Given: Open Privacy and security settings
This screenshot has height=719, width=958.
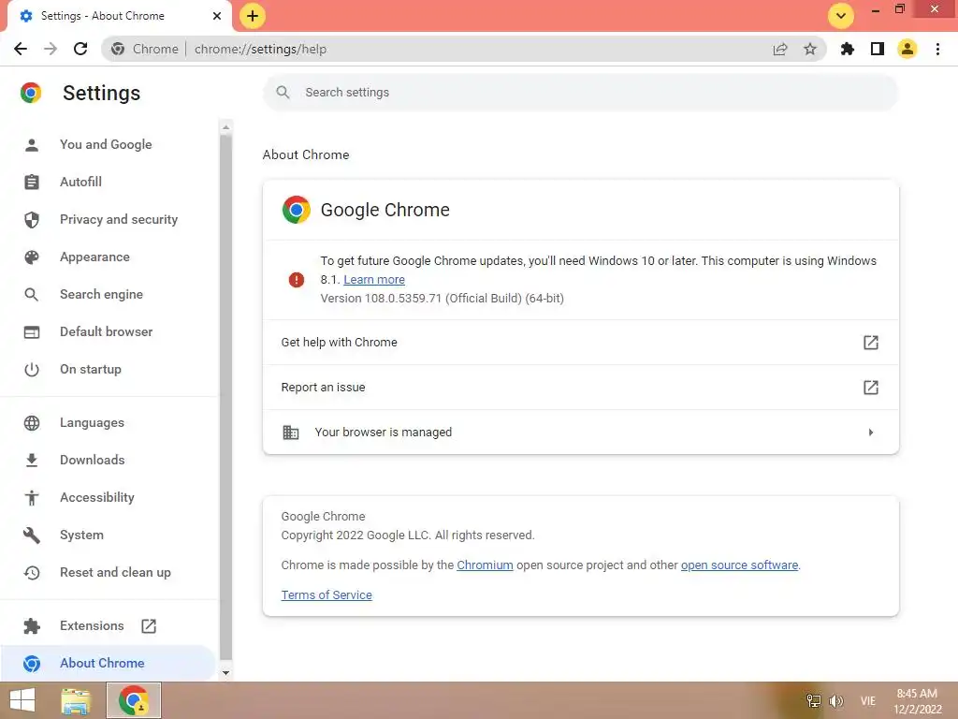Looking at the screenshot, I should (x=119, y=219).
